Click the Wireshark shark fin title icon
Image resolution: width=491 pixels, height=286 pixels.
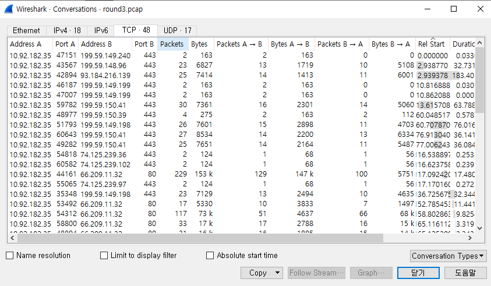pos(9,9)
